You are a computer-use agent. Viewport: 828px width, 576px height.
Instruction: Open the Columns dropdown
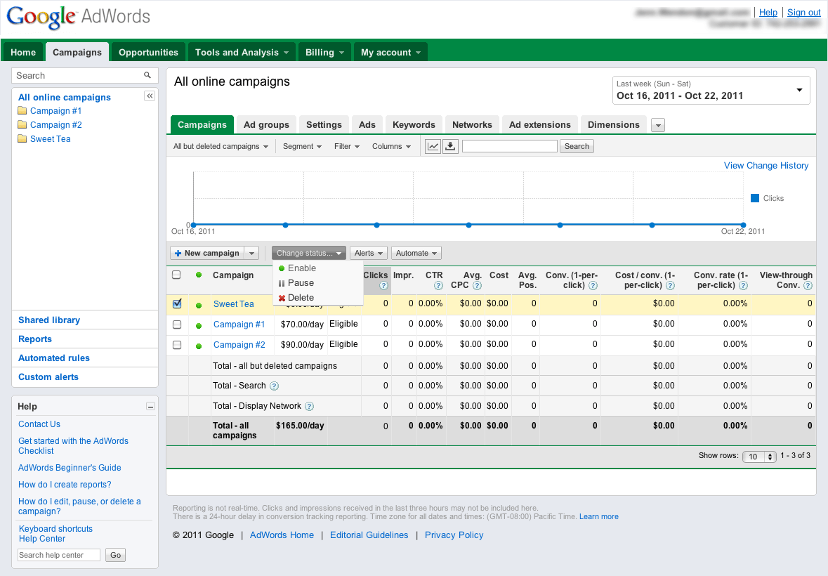pos(391,146)
